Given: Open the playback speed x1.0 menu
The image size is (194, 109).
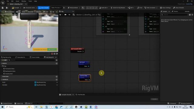Looking at the screenshot, I should [x=46, y=12].
